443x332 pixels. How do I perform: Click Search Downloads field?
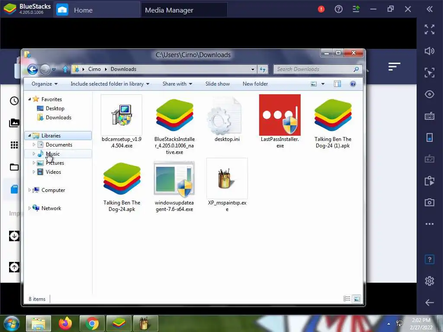point(318,69)
